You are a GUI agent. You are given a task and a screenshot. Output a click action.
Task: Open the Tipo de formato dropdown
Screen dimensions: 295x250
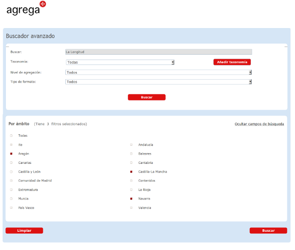pos(159,82)
